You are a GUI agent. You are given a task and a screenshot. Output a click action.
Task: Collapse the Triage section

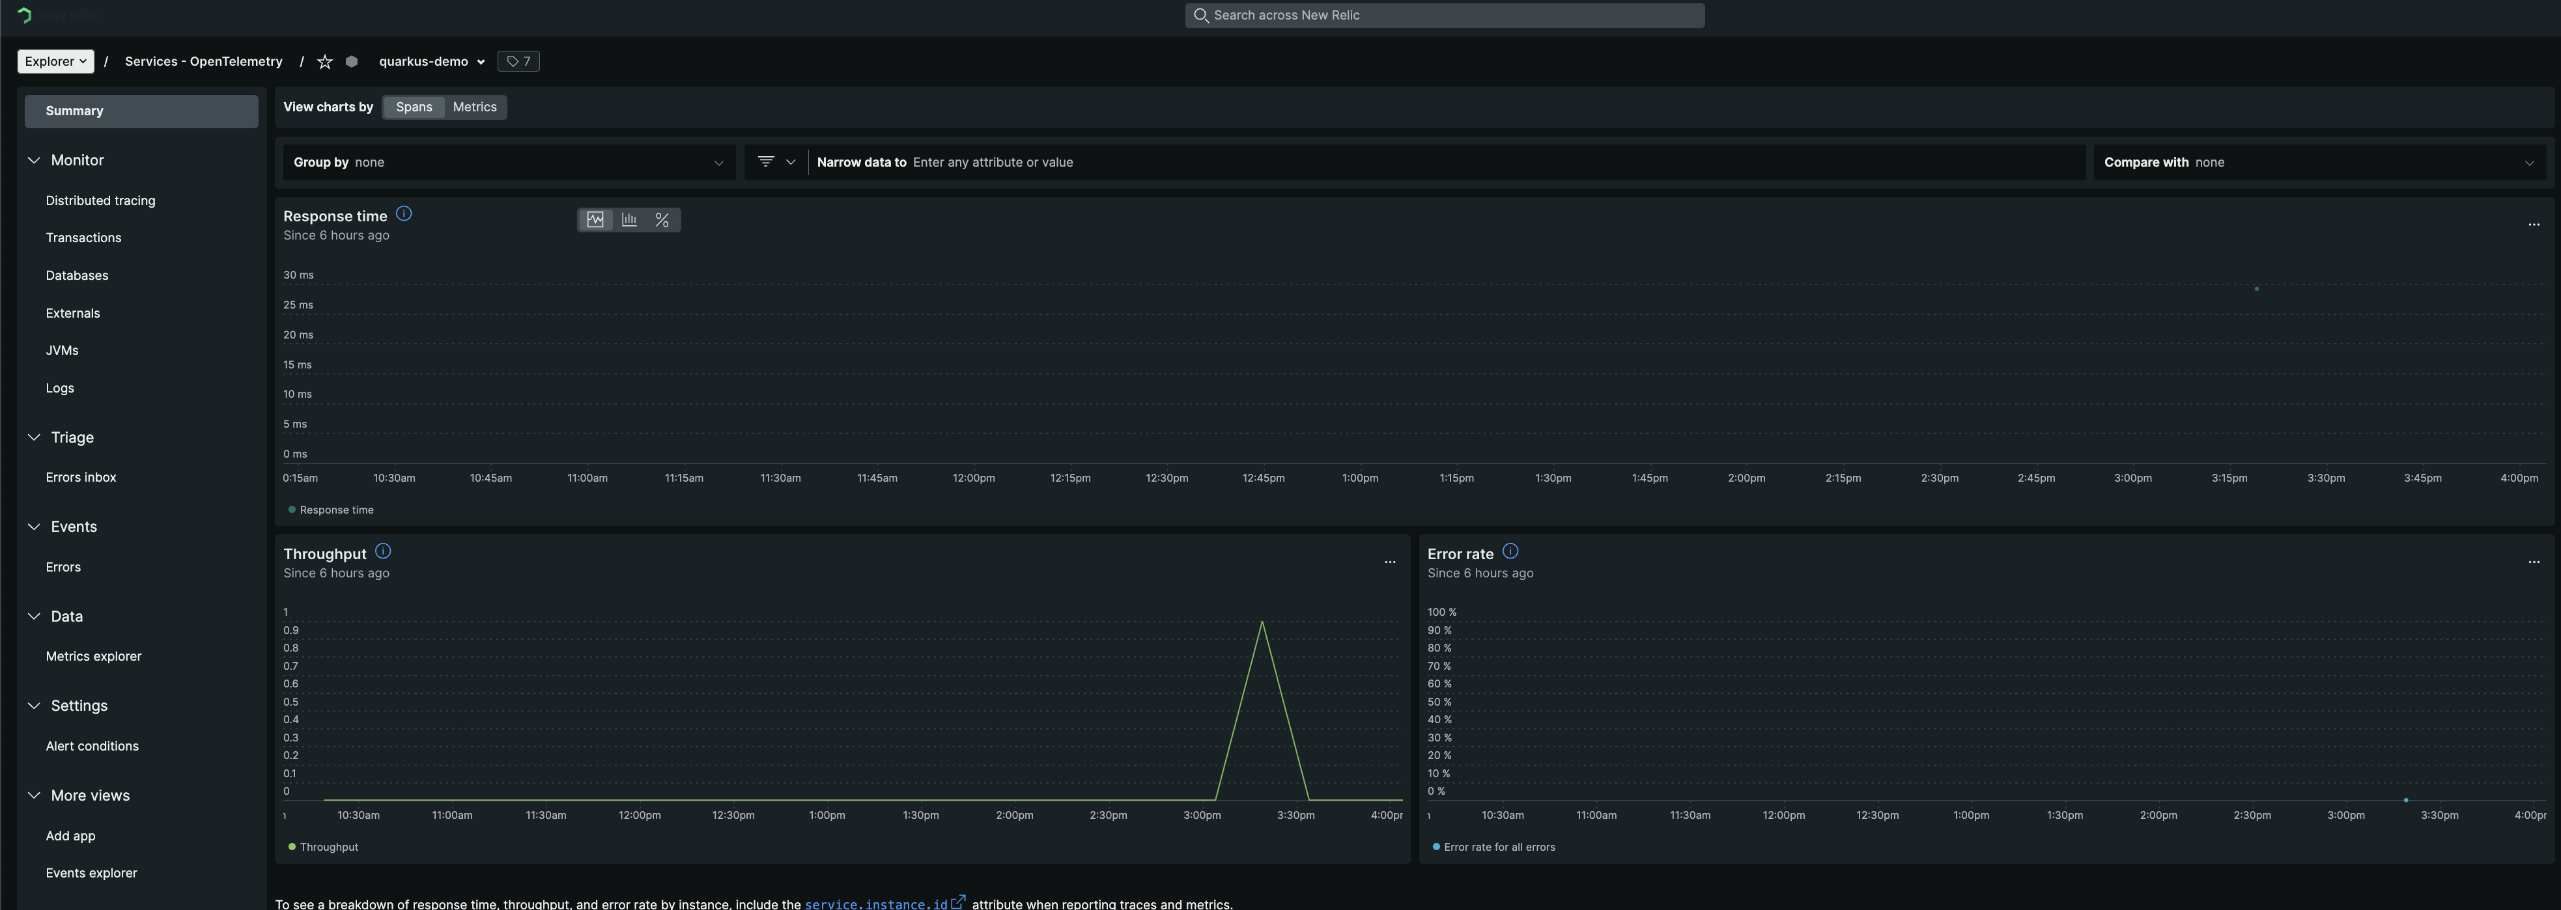tap(34, 437)
